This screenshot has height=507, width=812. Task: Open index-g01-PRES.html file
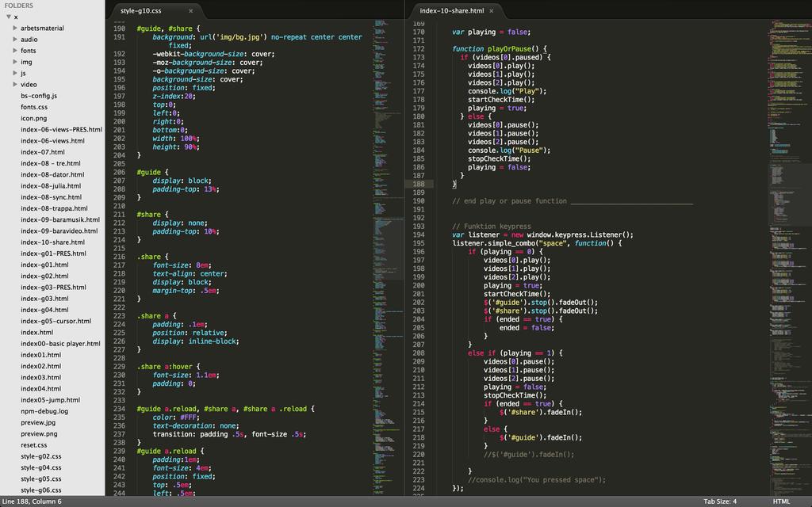[x=53, y=253]
